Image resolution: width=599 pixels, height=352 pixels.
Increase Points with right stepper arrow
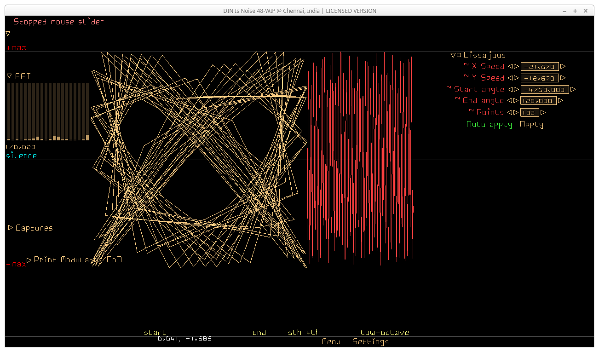(516, 112)
